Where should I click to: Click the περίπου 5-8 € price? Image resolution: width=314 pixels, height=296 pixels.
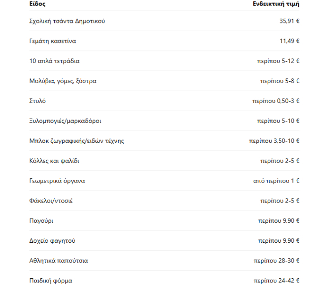pyautogui.click(x=280, y=81)
